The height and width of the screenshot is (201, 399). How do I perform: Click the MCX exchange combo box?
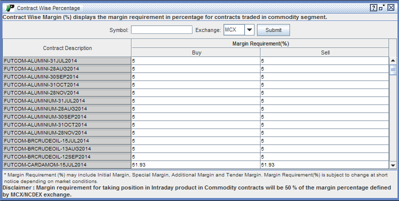pyautogui.click(x=233, y=30)
